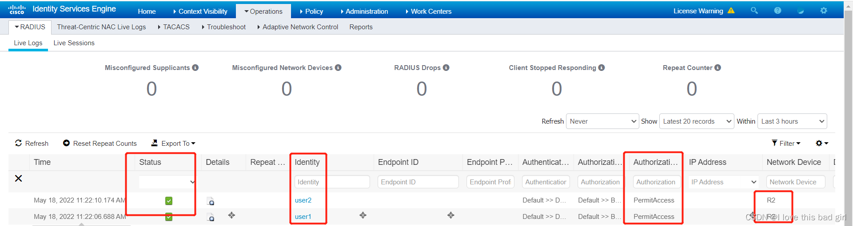Viewport: 853px width, 226px height.
Task: Open the IP Address filter dropdown
Action: (723, 182)
